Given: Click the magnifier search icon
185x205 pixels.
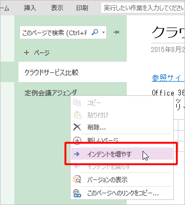Looking at the screenshot, I should 95,32.
